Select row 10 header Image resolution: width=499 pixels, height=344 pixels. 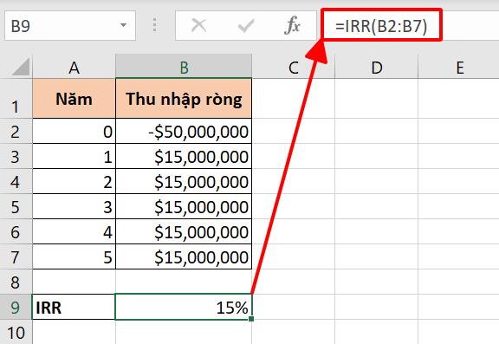(16, 332)
